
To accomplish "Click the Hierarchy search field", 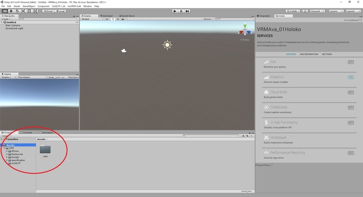I will [48, 19].
